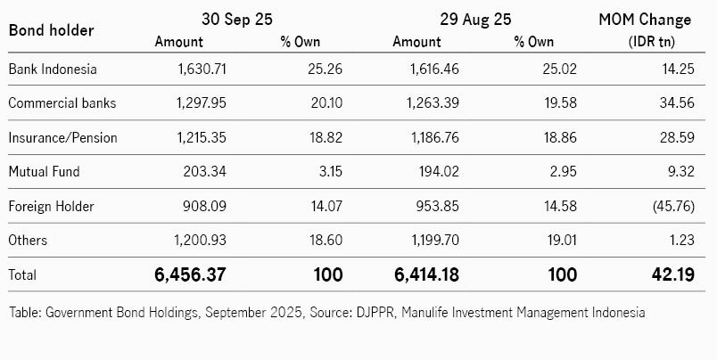Viewport: 717px width, 360px height.
Task: Click the Insurance/Pension row label
Action: [62, 137]
